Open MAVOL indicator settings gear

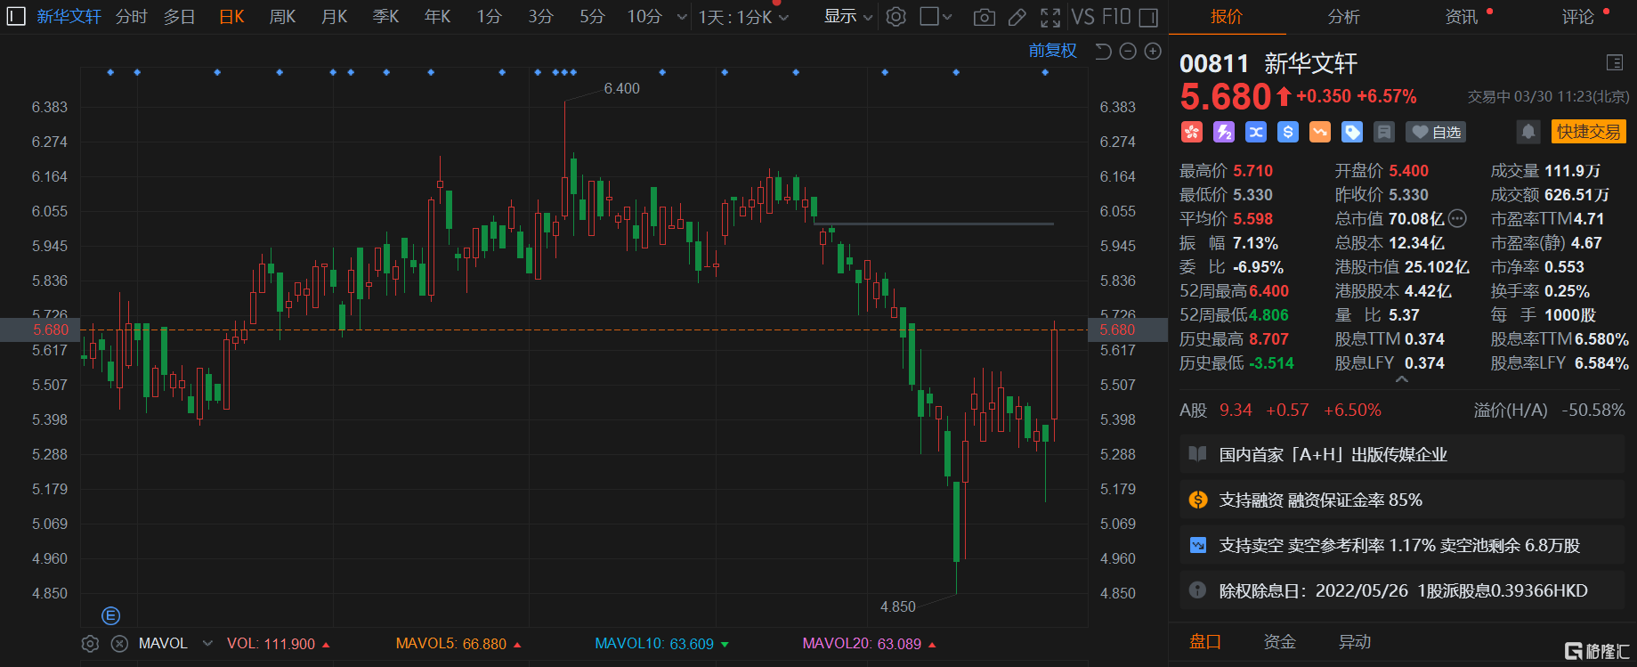(x=90, y=643)
